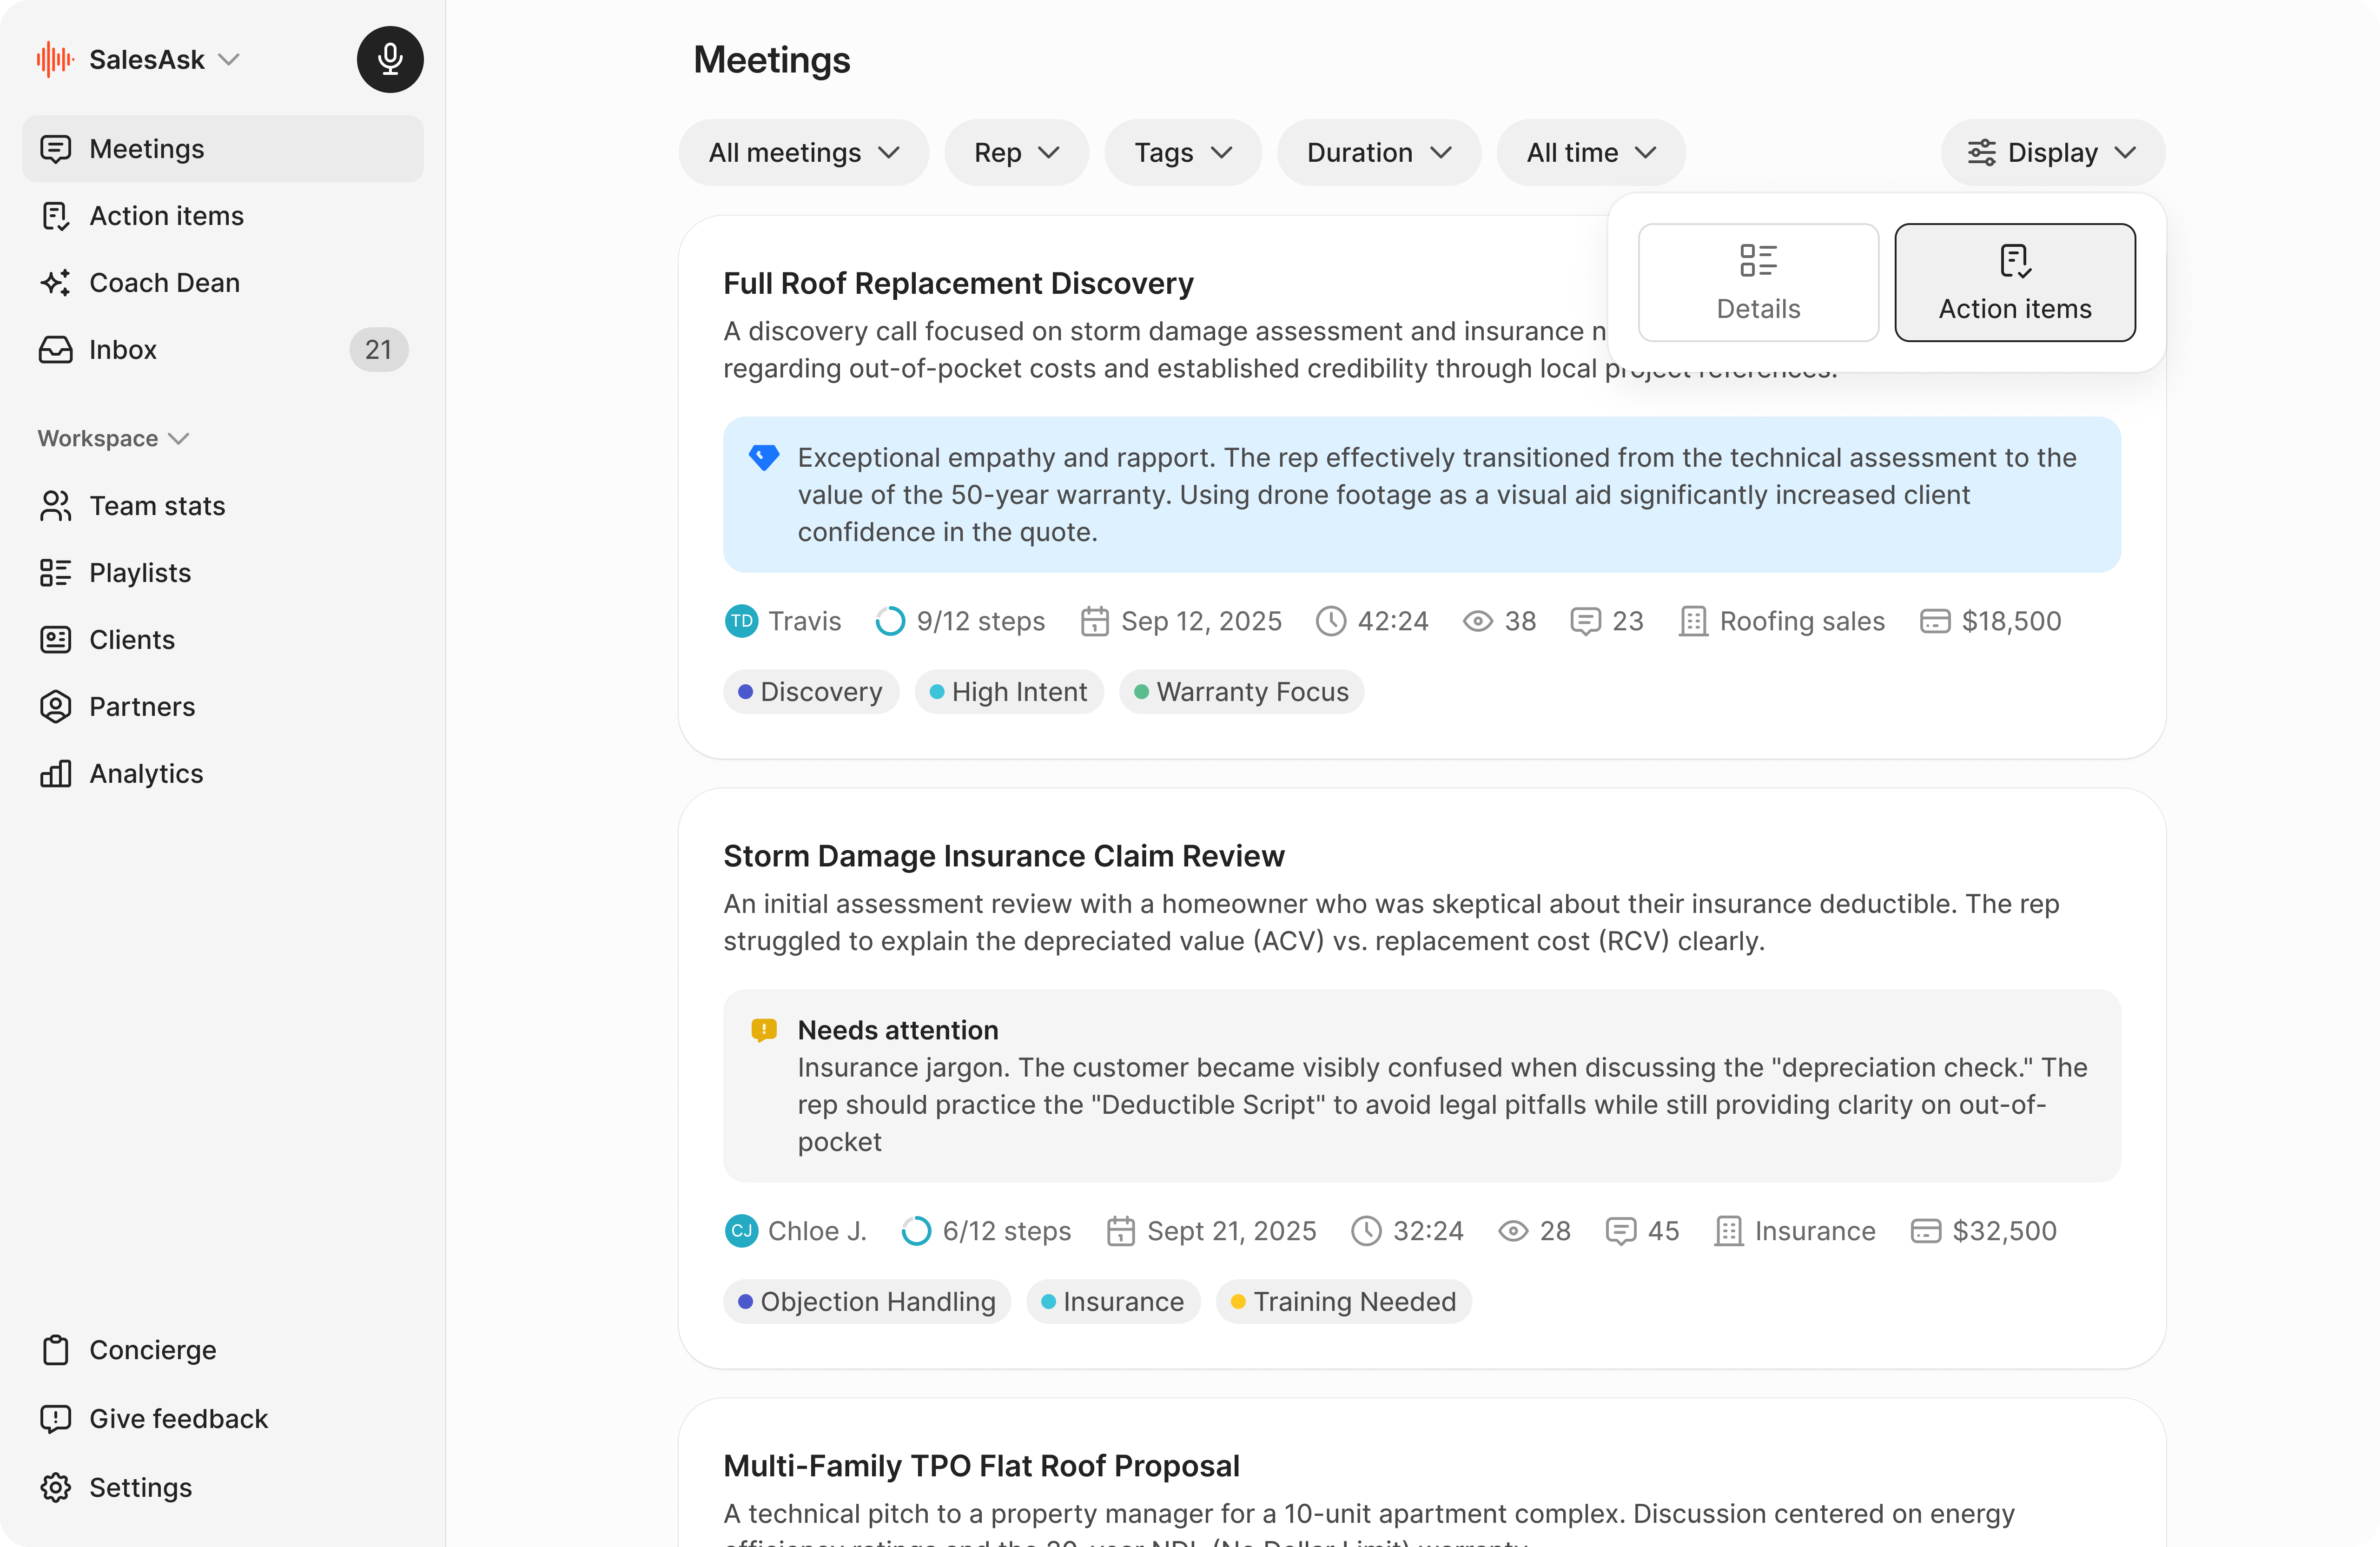Select the Action items display option
Image resolution: width=2380 pixels, height=1547 pixels.
[2014, 283]
